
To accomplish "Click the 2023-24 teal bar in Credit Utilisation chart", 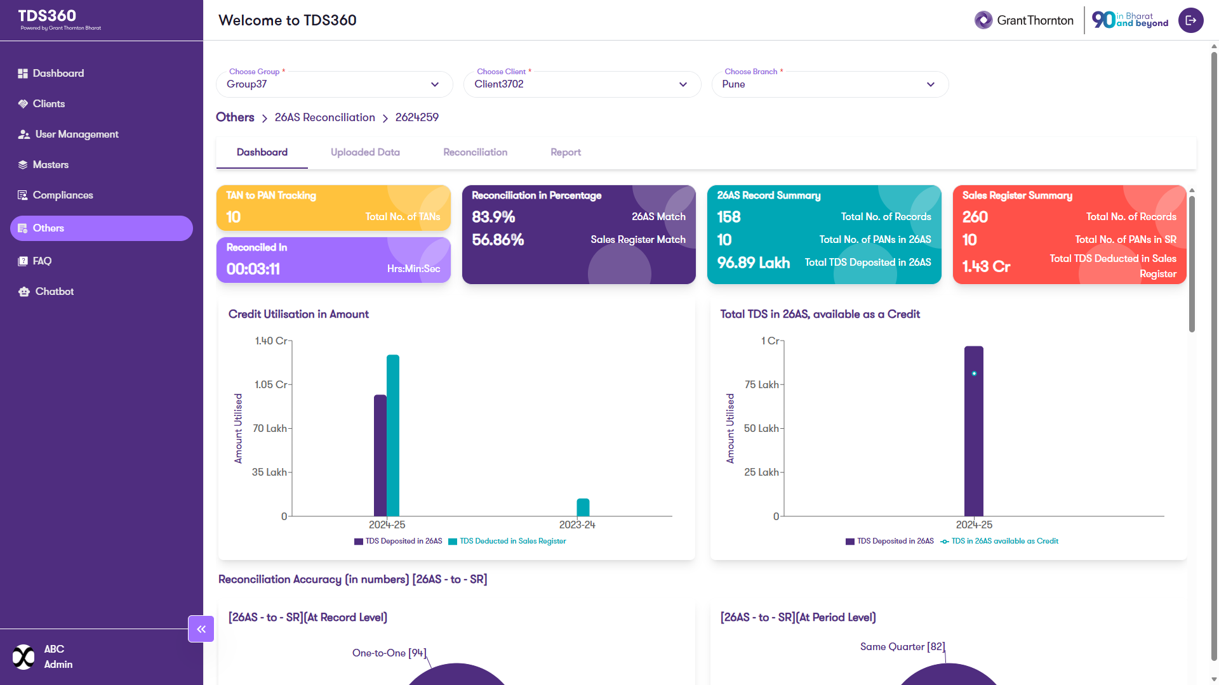I will [x=583, y=507].
